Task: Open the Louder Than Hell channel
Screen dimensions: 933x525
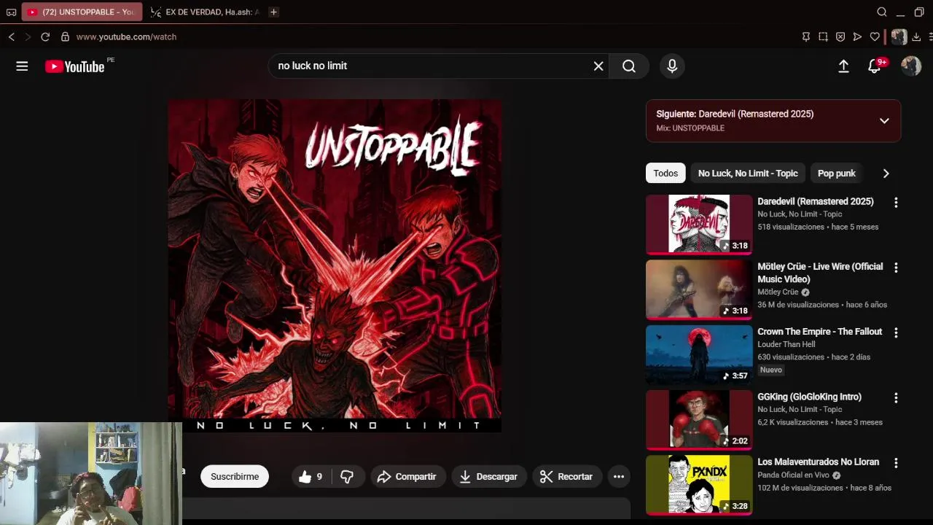Action: 786,344
